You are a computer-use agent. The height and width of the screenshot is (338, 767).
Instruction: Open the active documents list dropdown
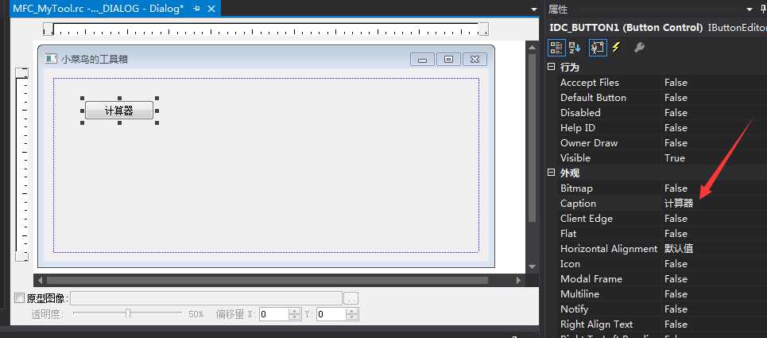(x=533, y=10)
